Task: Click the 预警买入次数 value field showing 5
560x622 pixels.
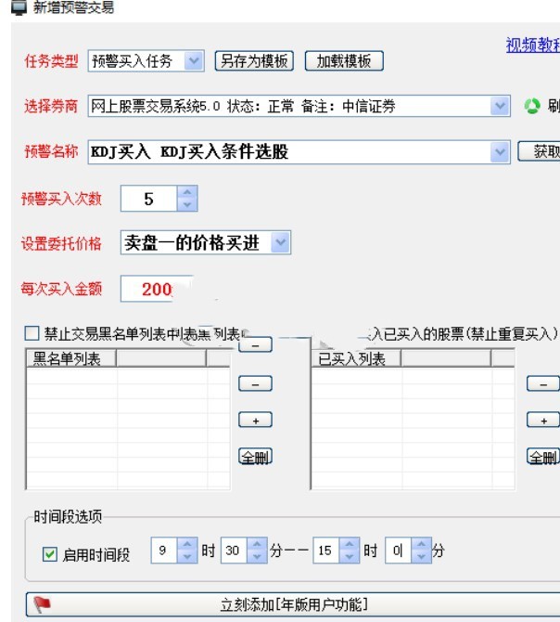Action: (x=149, y=199)
